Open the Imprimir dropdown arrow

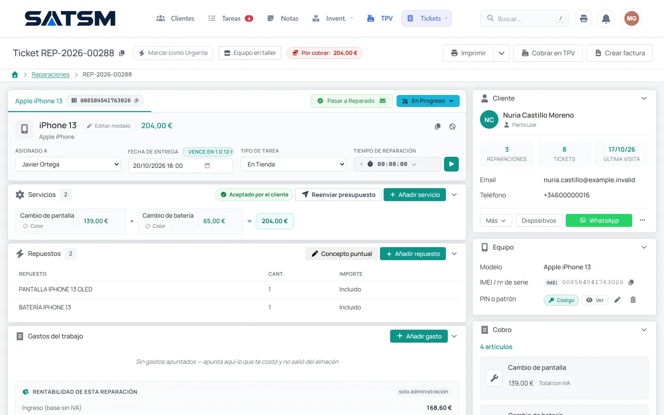[501, 53]
